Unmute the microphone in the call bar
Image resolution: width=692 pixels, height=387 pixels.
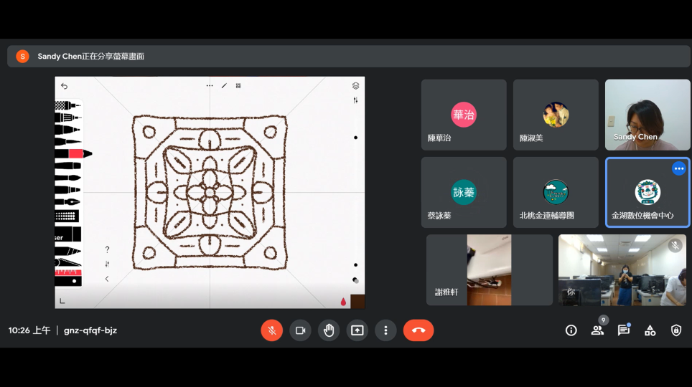click(271, 330)
